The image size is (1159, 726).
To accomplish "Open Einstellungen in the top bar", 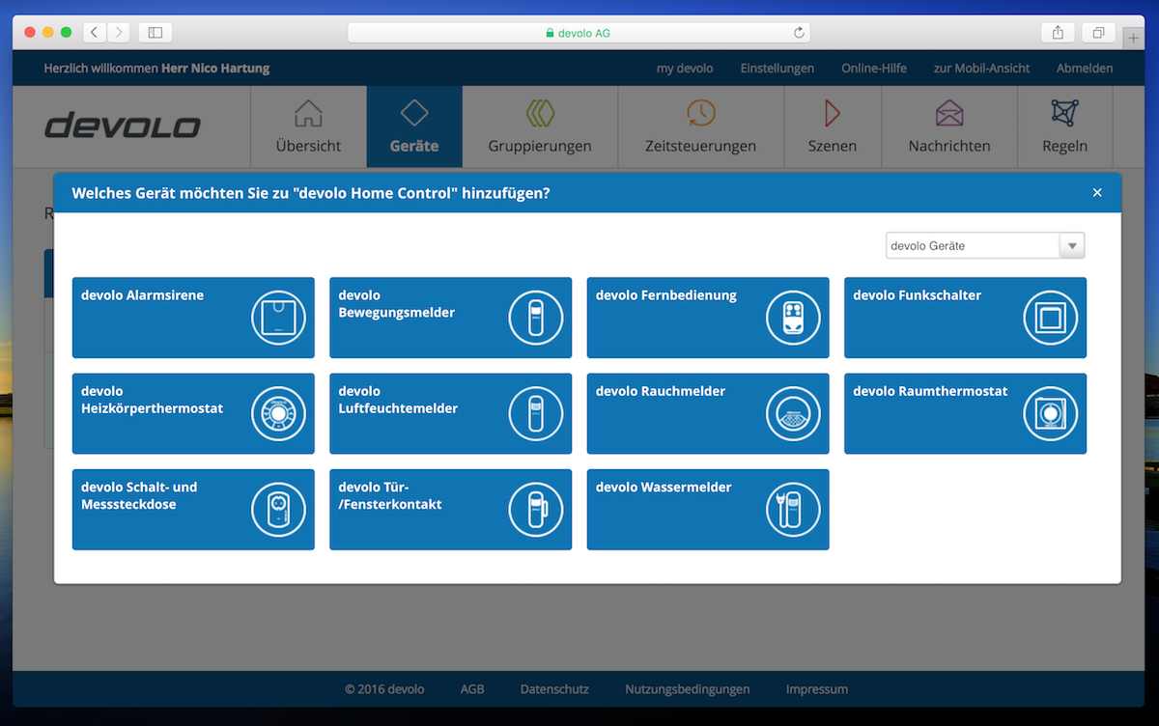I will tap(777, 69).
